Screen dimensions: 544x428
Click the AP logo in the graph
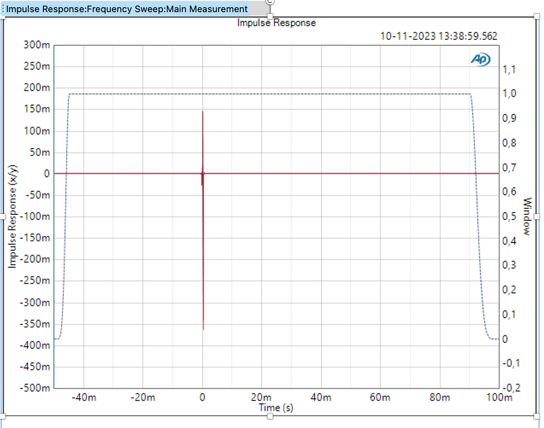[x=481, y=60]
